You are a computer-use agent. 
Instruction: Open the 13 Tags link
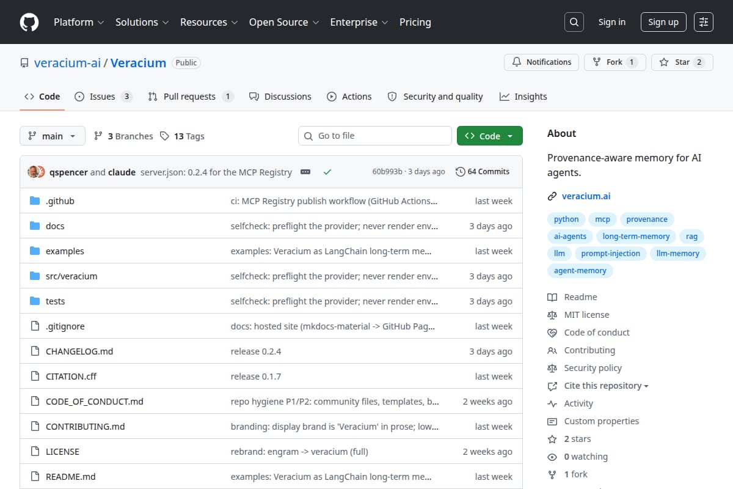[182, 136]
